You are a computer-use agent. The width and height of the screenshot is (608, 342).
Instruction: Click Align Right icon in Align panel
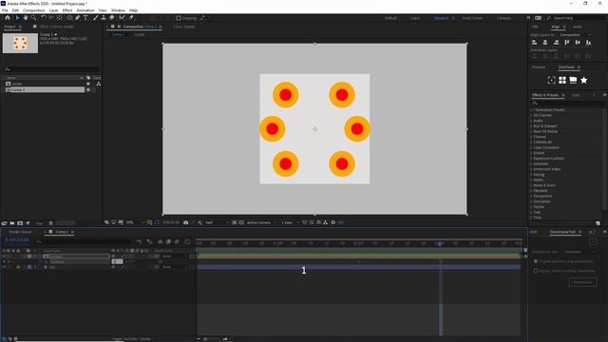click(556, 42)
